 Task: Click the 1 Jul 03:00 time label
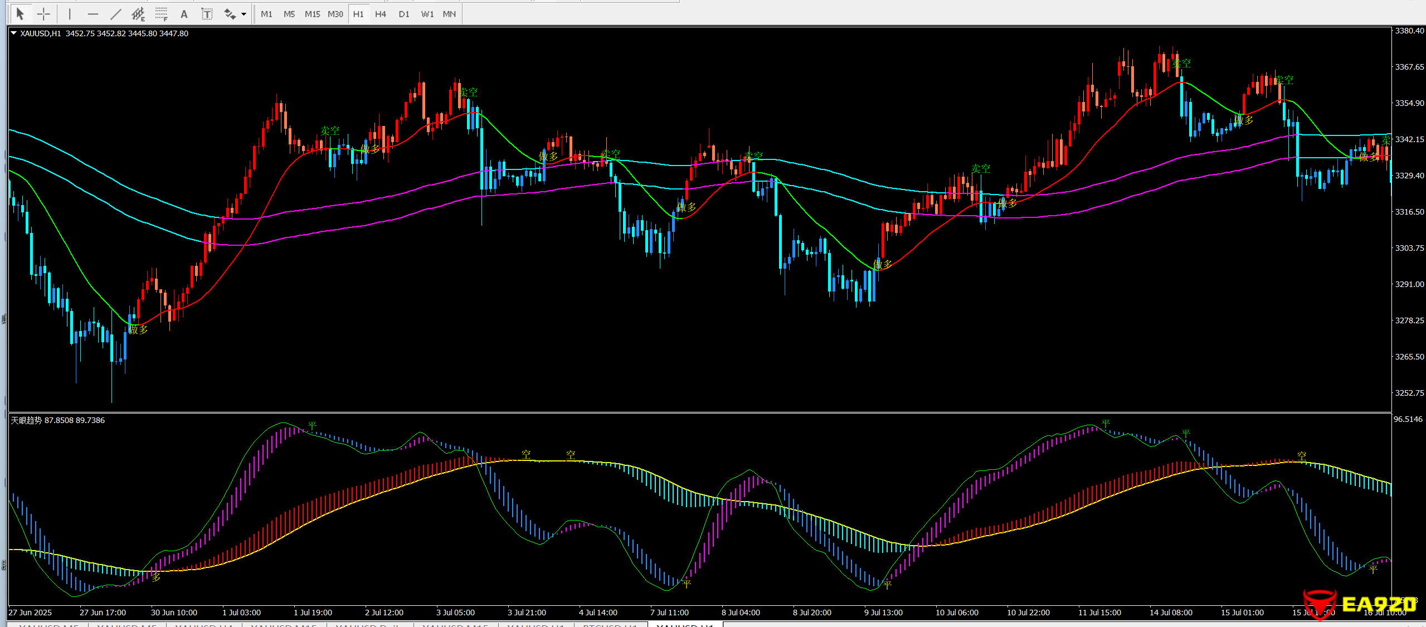242,613
